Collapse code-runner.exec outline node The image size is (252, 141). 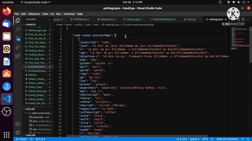click(x=26, y=113)
